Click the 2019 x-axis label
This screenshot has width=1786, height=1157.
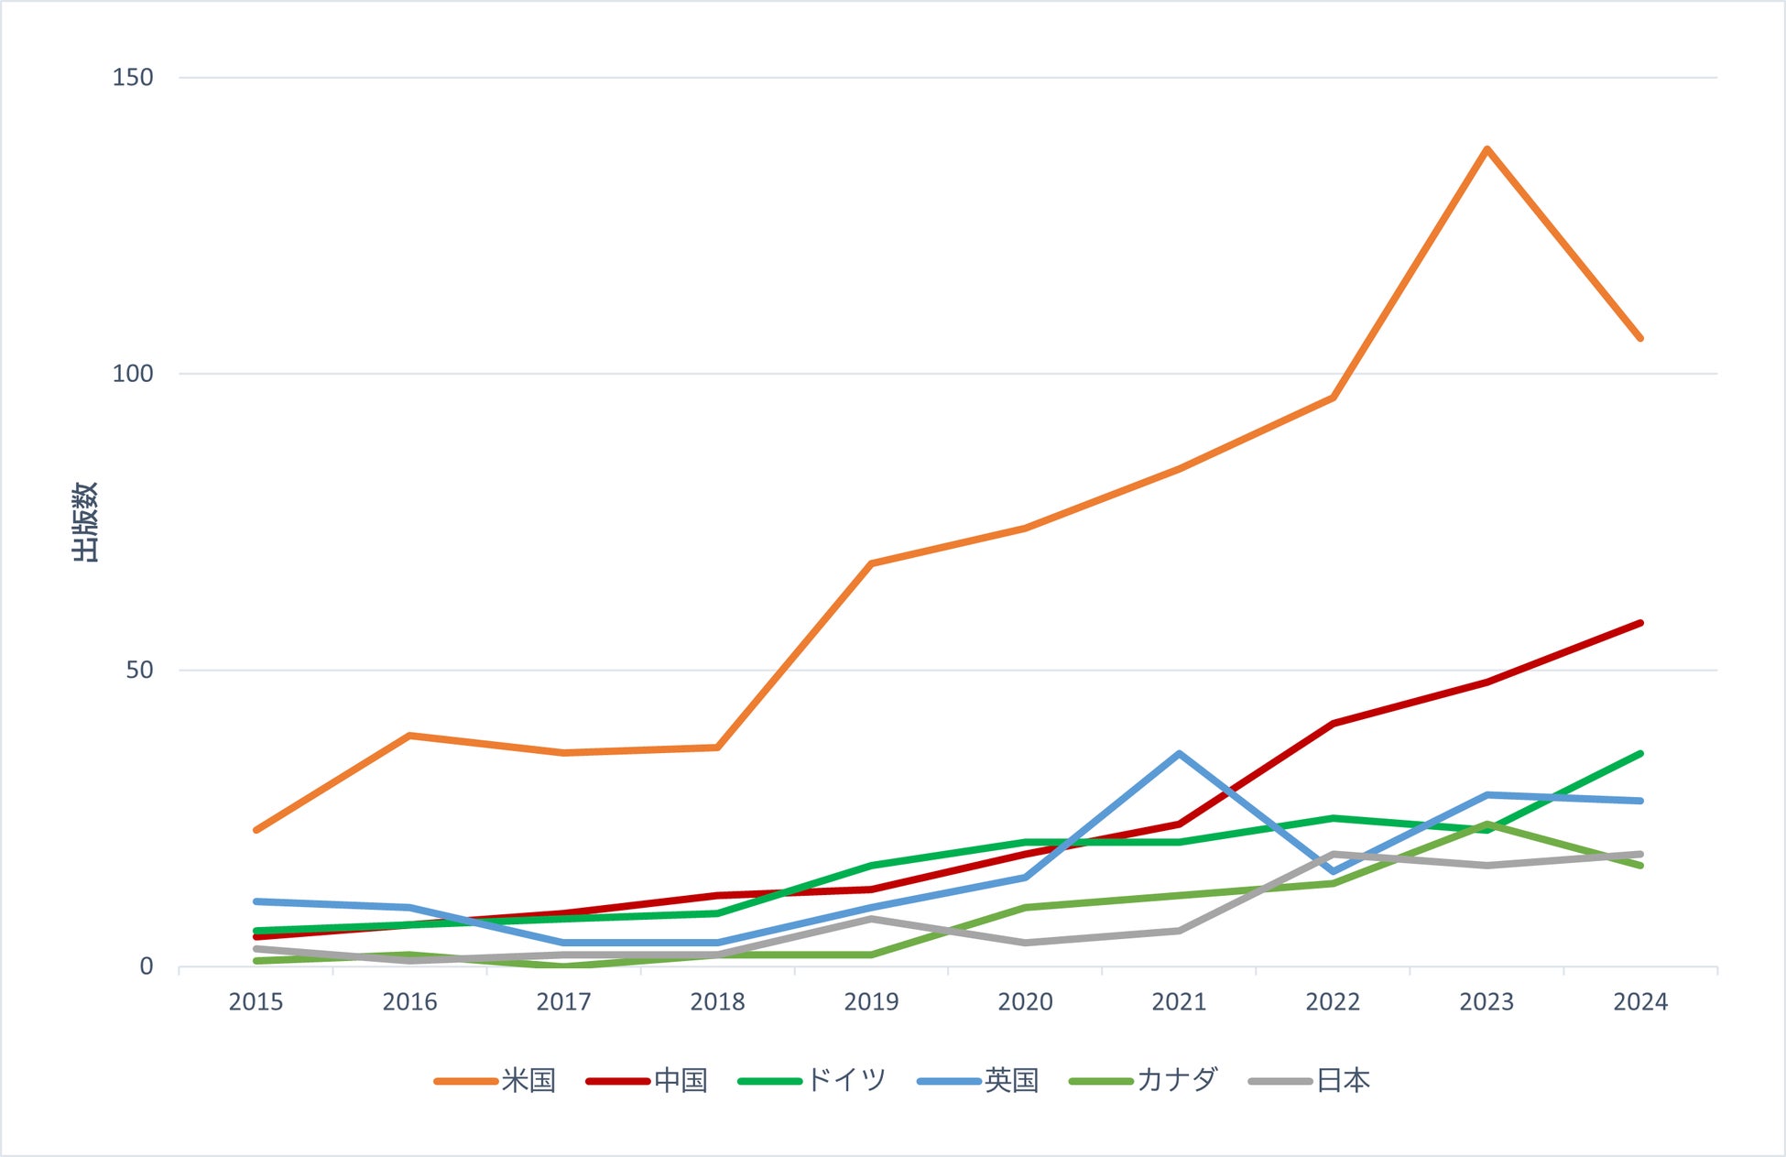871,1002
